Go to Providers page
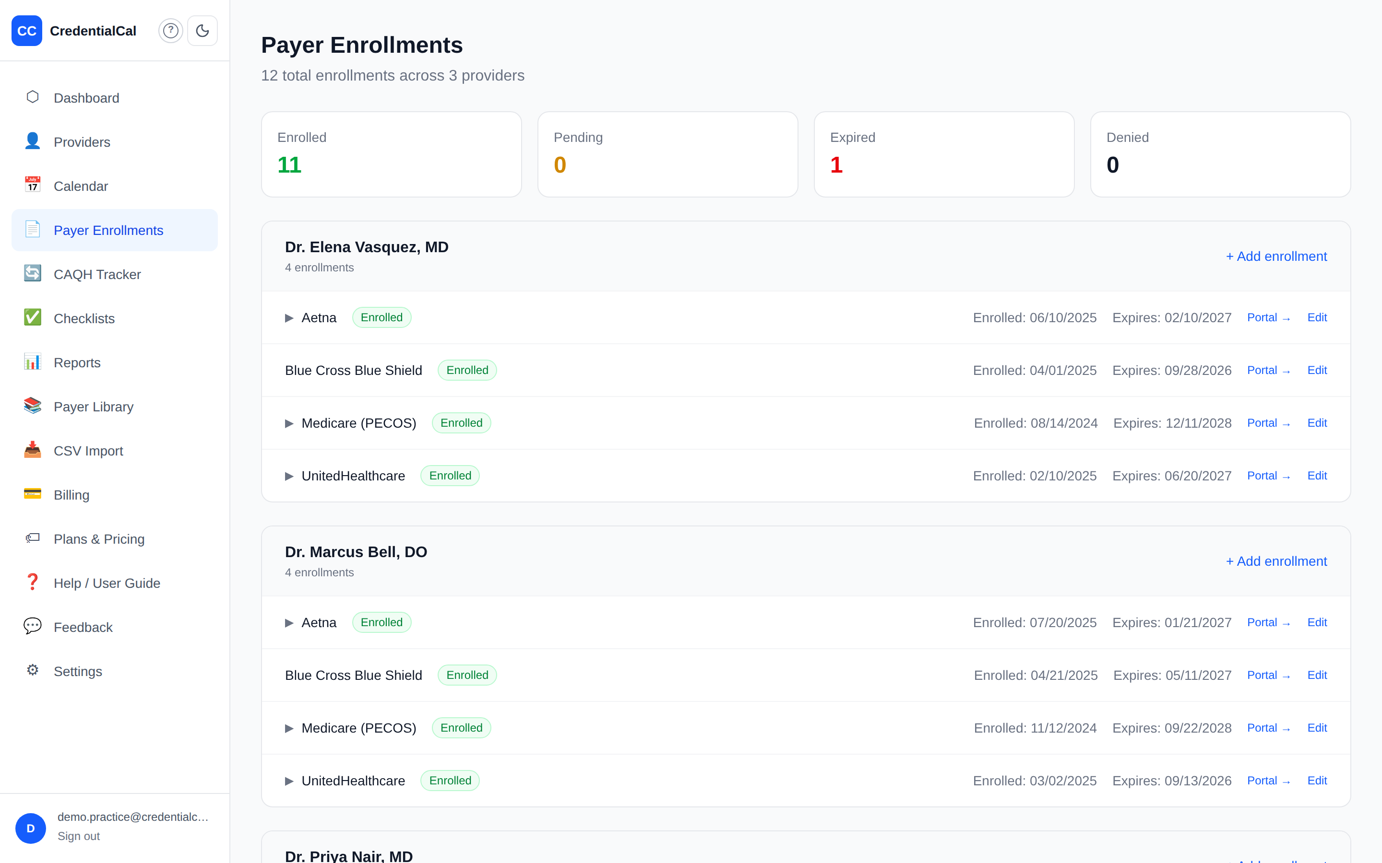This screenshot has height=863, width=1382. click(114, 142)
